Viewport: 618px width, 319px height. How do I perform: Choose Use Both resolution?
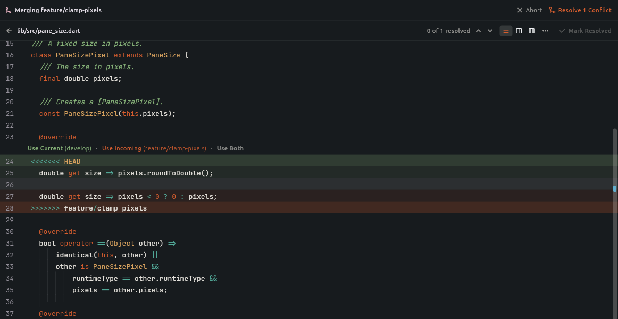(230, 148)
